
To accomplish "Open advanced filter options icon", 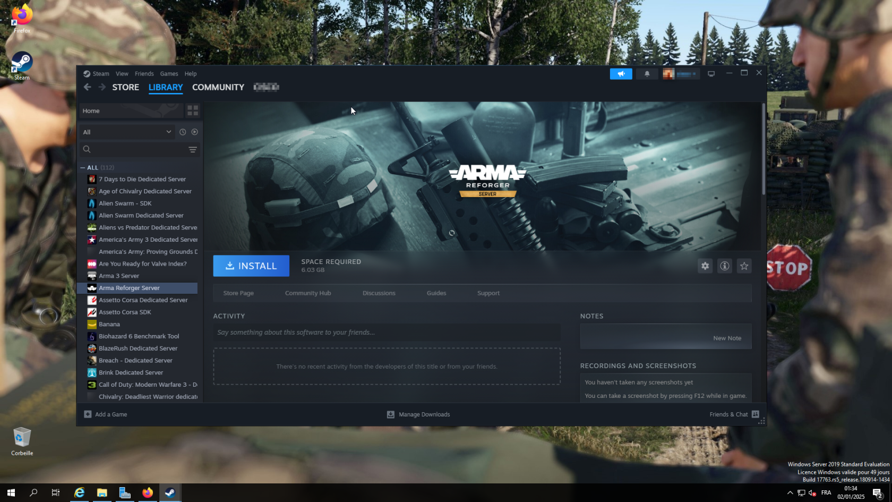I will [x=193, y=150].
